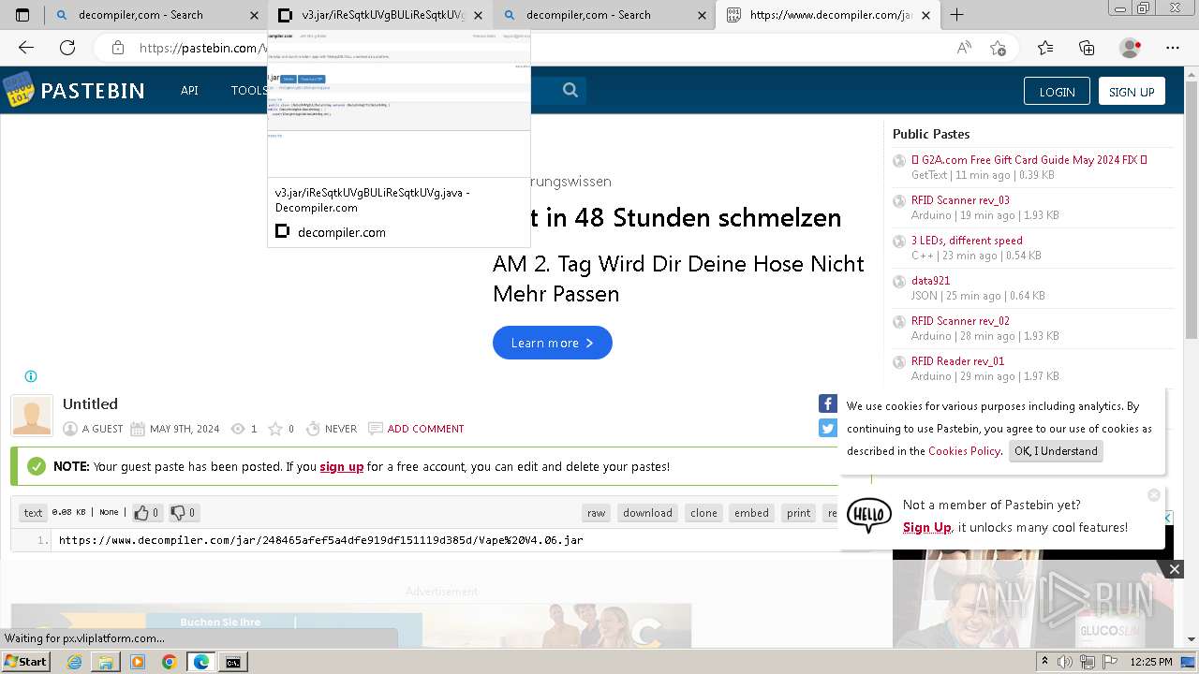Viewport: 1199px width, 674px height.
Task: Click the SIGN UP button
Action: pyautogui.click(x=1132, y=91)
